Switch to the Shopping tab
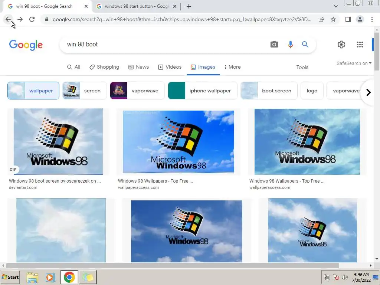380x285 pixels. (x=104, y=67)
